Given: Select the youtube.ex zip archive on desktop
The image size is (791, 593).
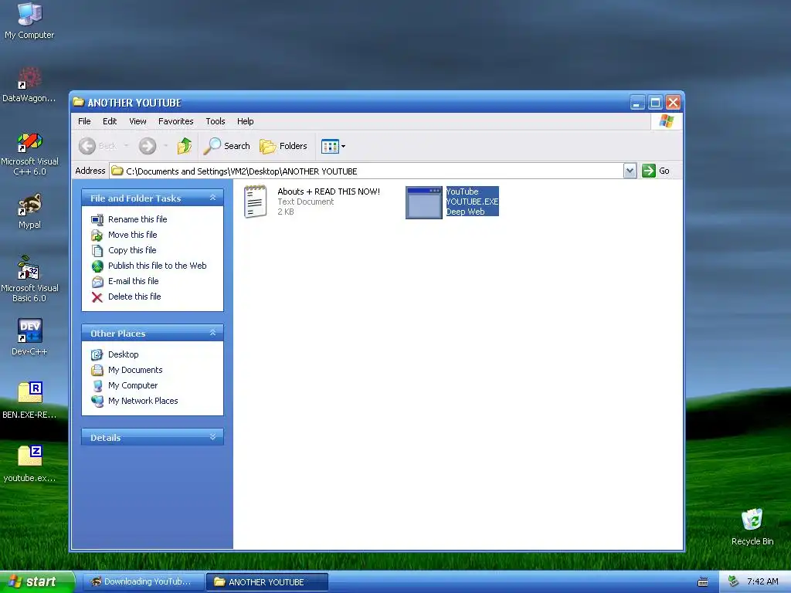Looking at the screenshot, I should (x=29, y=463).
